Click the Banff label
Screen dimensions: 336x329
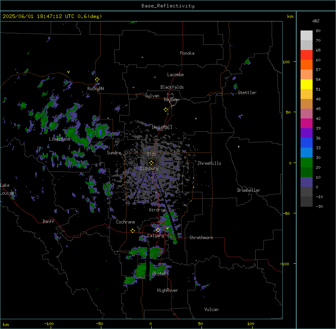point(48,222)
